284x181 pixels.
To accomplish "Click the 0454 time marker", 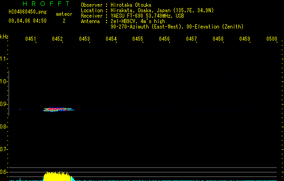I will [111, 39].
